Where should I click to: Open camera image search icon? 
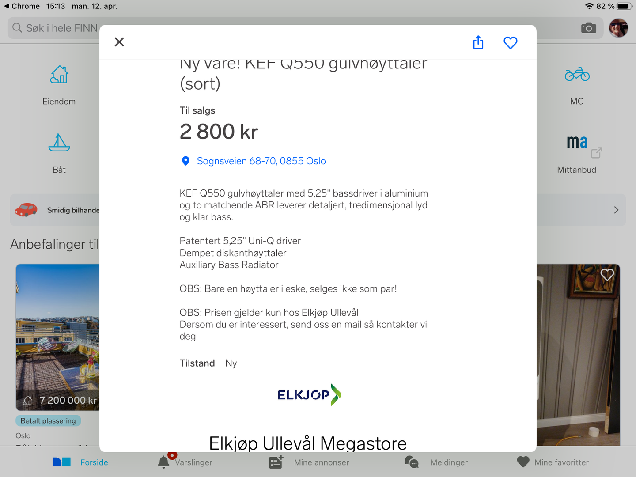point(589,28)
